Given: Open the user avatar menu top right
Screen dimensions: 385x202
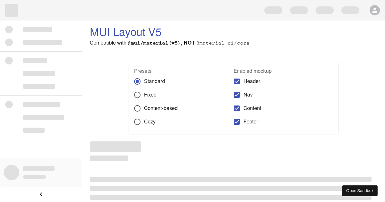Looking at the screenshot, I should point(375,10).
